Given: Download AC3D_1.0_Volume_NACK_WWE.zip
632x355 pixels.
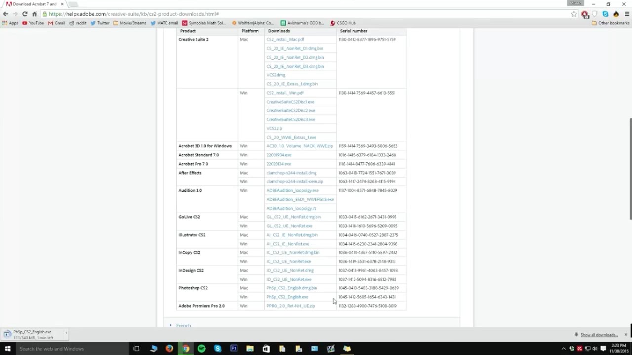Looking at the screenshot, I should coord(299,146).
